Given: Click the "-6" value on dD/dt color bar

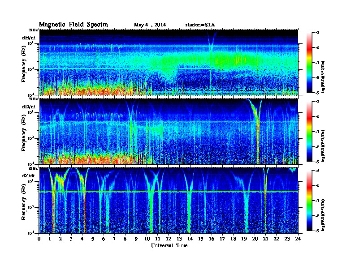Looking at the screenshot, I should point(317,116).
